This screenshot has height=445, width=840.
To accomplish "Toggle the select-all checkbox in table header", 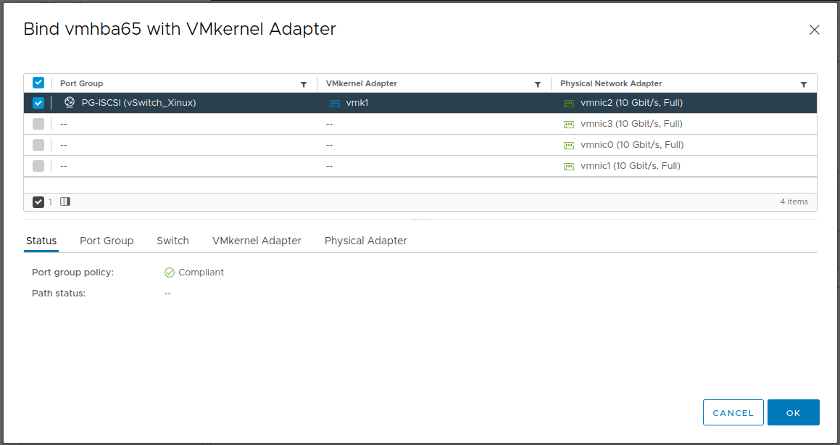I will [38, 83].
